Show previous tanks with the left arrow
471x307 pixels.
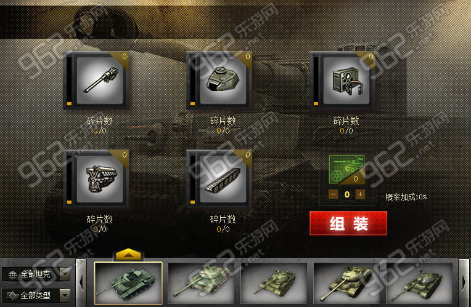(x=81, y=282)
